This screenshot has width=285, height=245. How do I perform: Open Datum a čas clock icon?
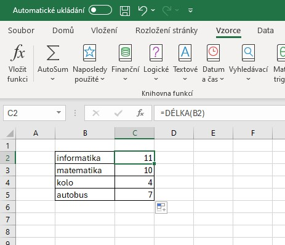(213, 53)
